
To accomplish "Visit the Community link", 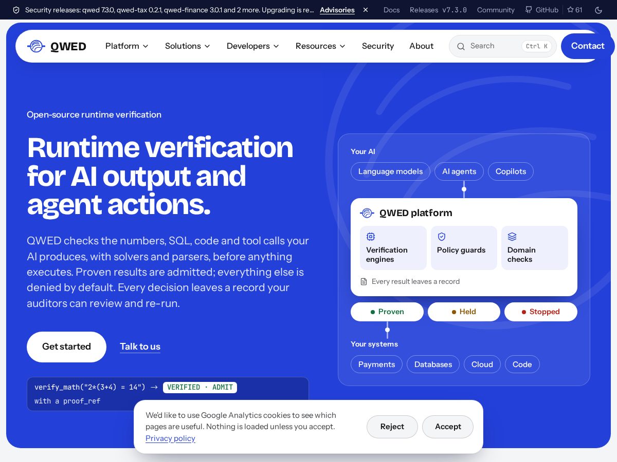I will click(x=496, y=10).
